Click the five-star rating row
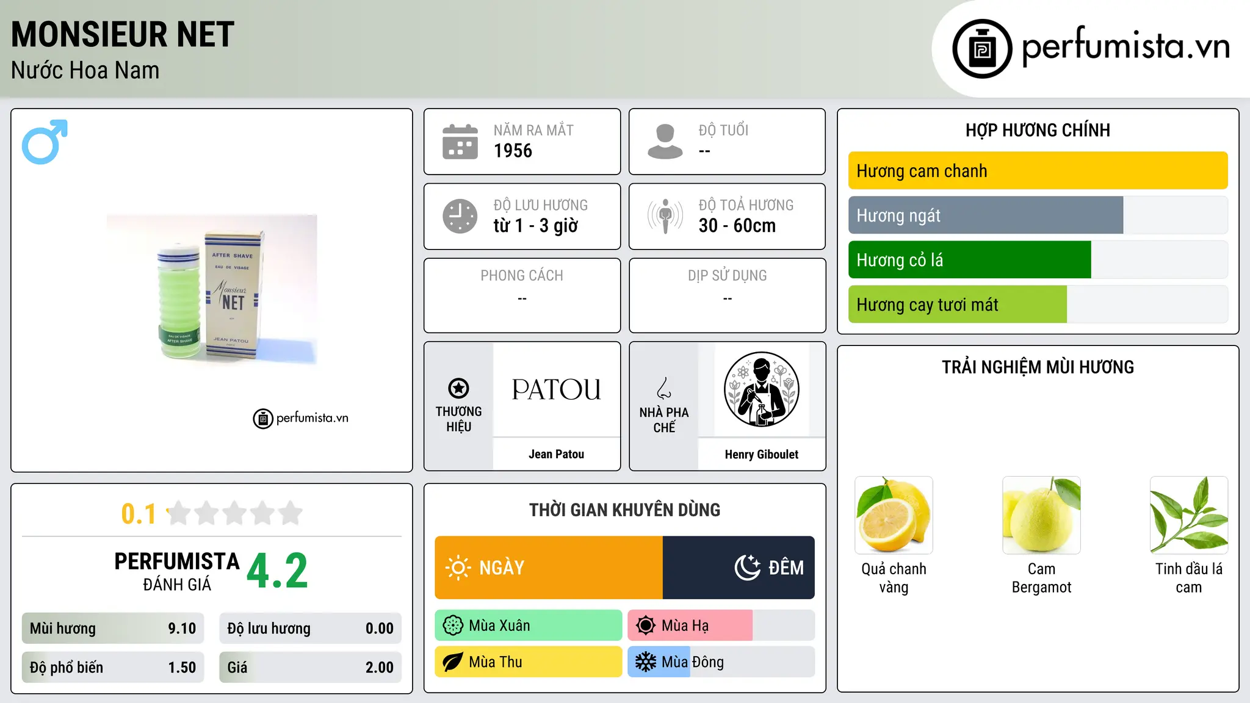Screen dimensions: 1250x703 [235, 513]
